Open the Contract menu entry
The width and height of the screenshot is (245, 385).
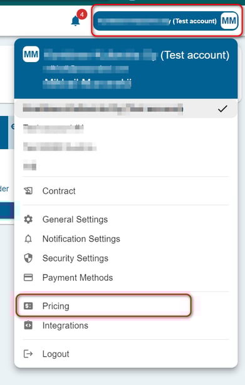pyautogui.click(x=126, y=191)
